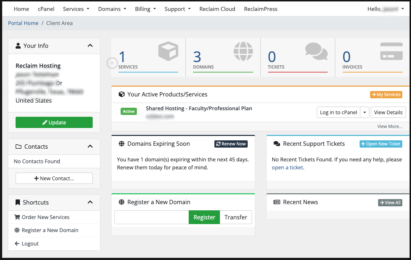Screen dimensions: 411x260
Task: Click the Invoices credit card icon
Action: click(x=391, y=51)
